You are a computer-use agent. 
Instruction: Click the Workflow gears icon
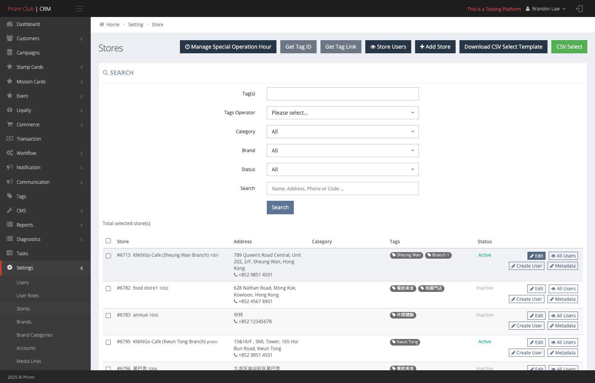[x=10, y=153]
